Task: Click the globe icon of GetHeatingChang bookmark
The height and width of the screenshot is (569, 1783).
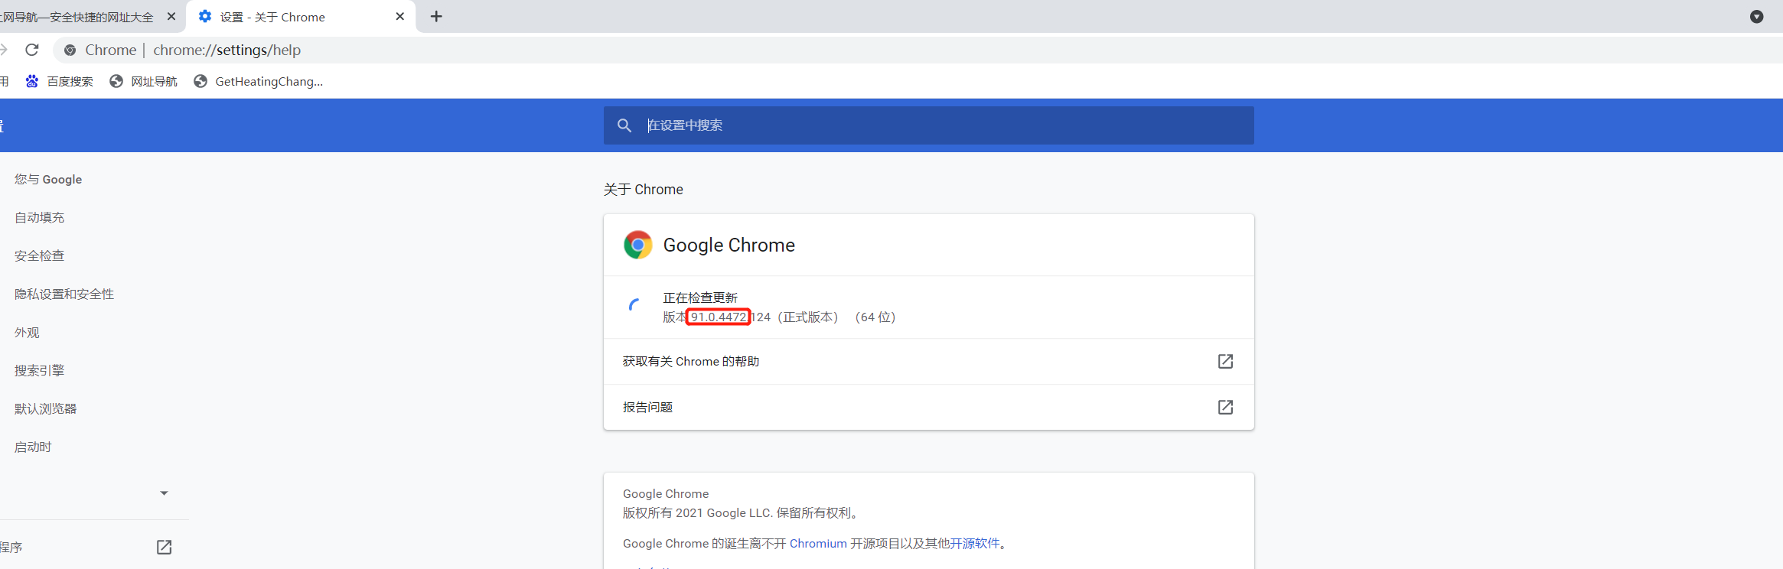Action: [x=200, y=81]
